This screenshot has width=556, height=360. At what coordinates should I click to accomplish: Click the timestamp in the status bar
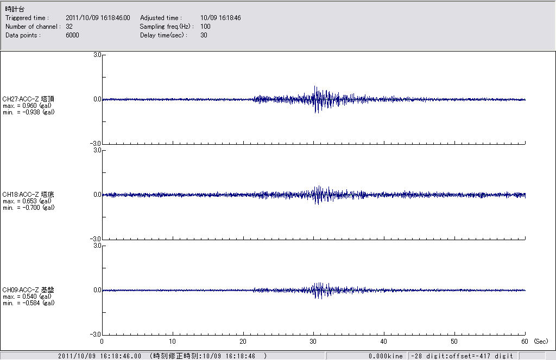point(99,356)
